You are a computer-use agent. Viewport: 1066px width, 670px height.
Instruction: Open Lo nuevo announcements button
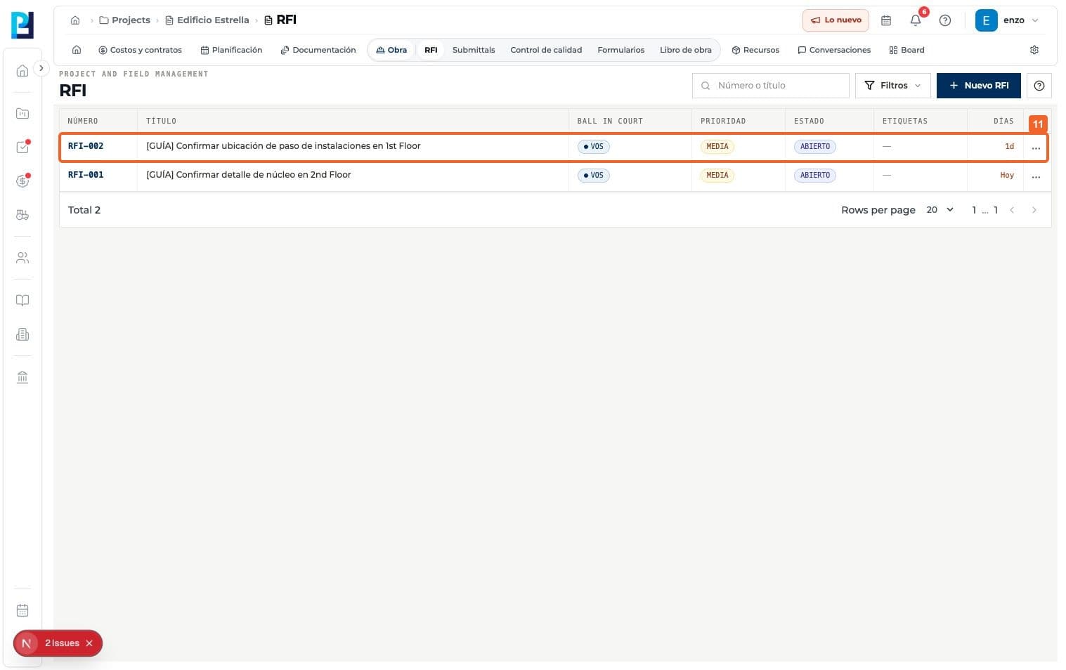(836, 20)
